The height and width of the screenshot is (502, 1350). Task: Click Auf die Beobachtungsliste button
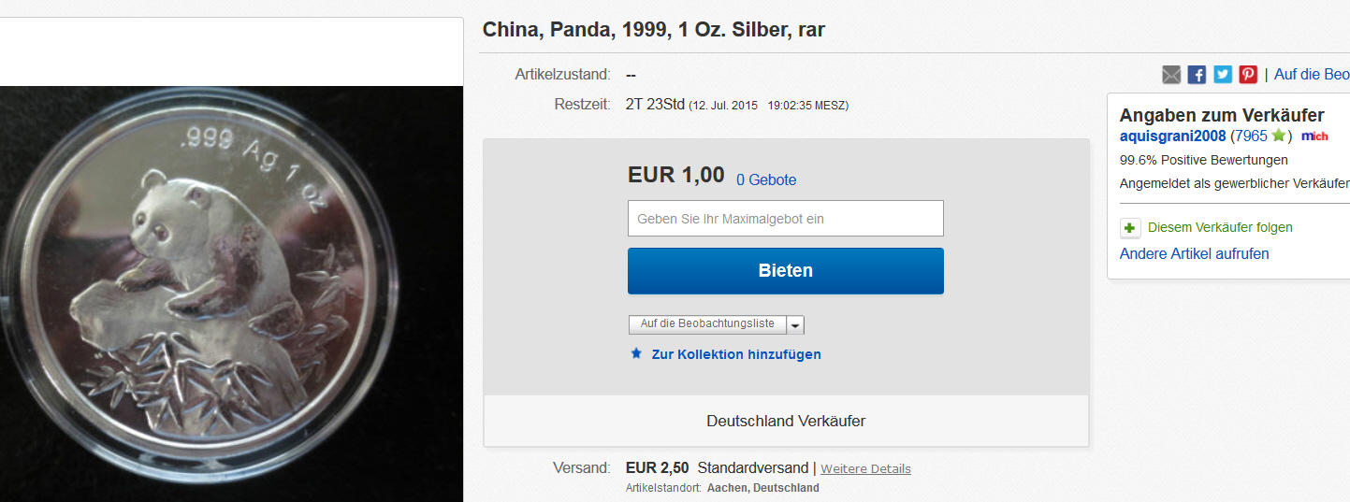point(707,324)
